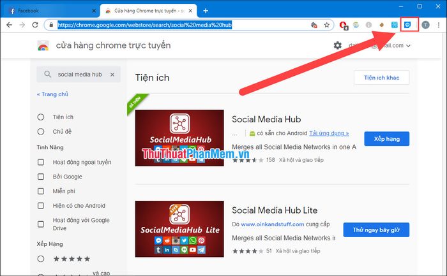Select the Tiện ích radio button
The image size is (447, 276).
click(x=41, y=117)
